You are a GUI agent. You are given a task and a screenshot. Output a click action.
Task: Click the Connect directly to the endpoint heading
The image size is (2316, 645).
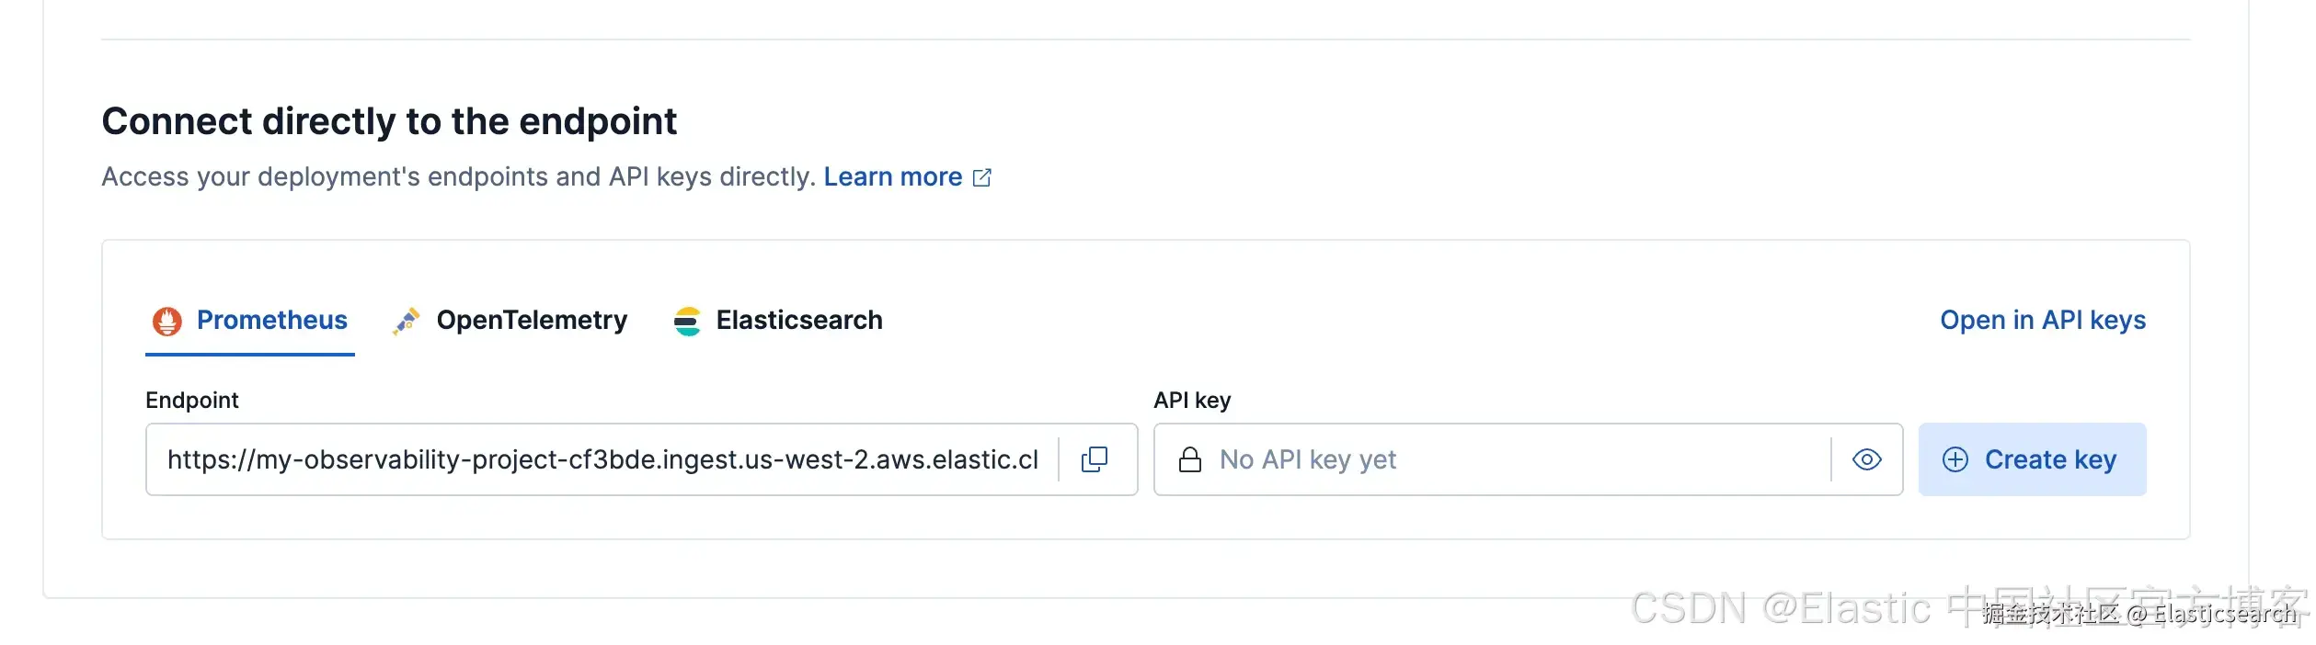point(389,121)
